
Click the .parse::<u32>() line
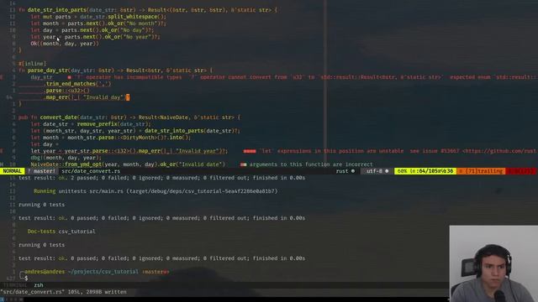[67, 91]
